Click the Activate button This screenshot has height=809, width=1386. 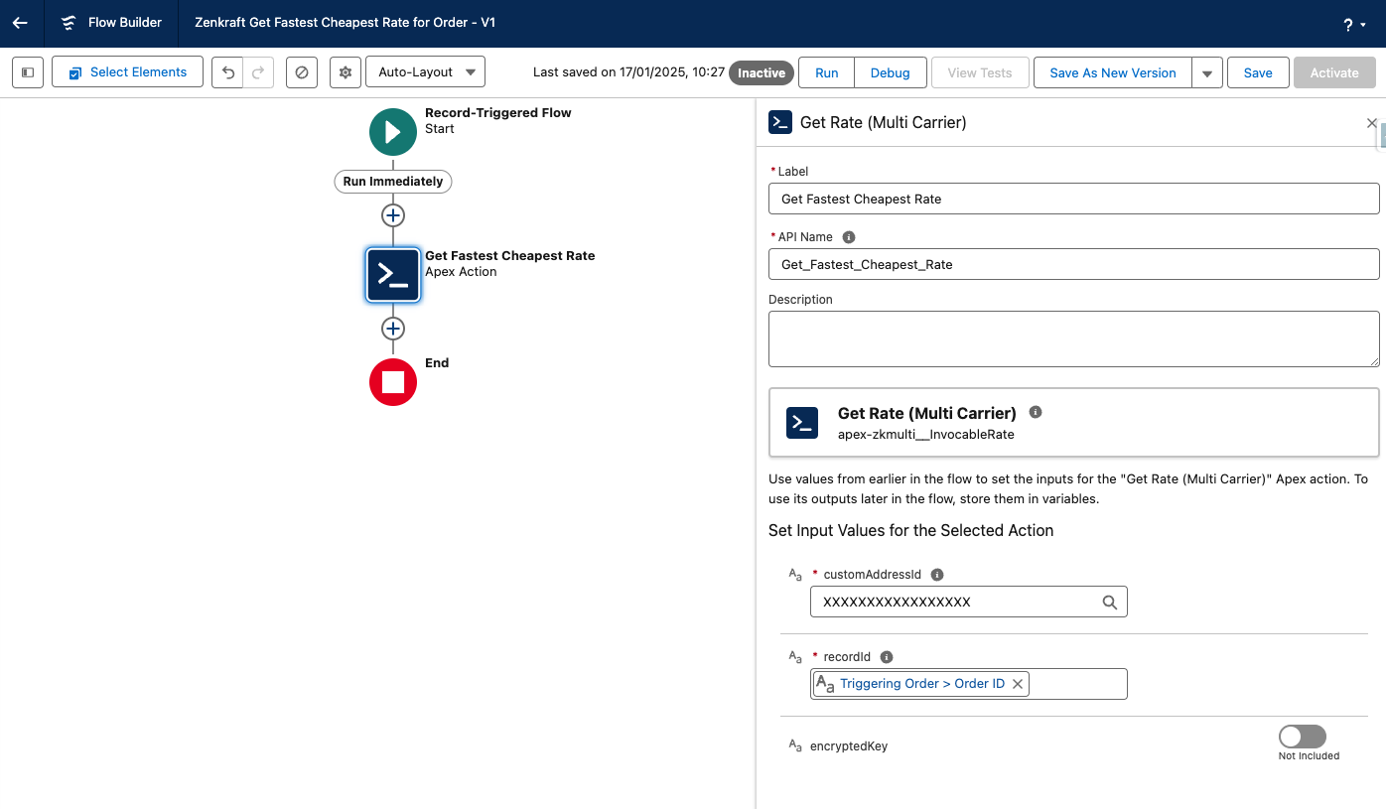point(1334,72)
